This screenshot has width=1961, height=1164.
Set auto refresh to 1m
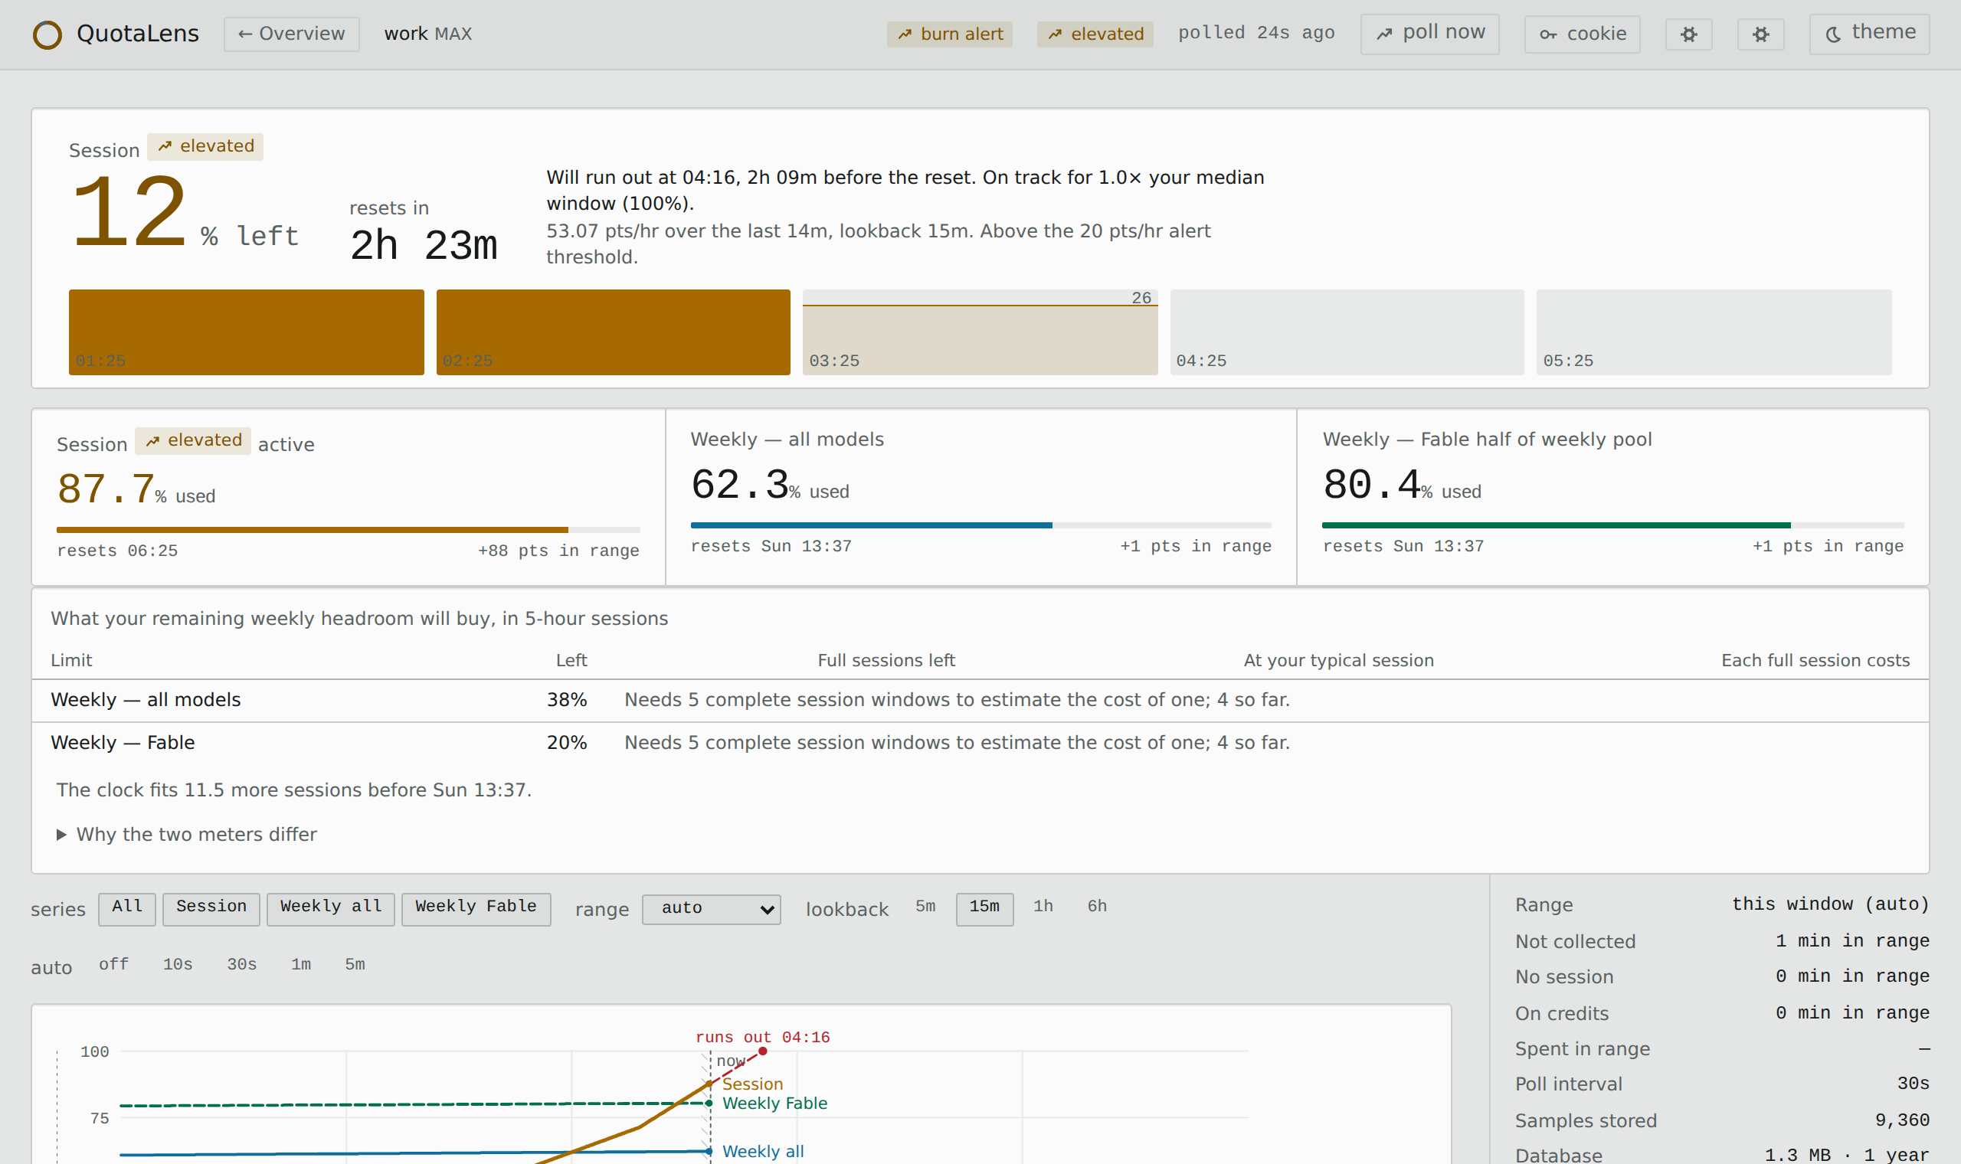(301, 965)
